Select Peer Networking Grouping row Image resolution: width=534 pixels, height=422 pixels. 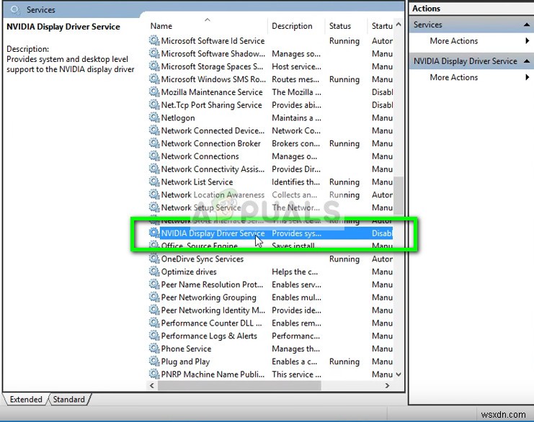(x=271, y=297)
